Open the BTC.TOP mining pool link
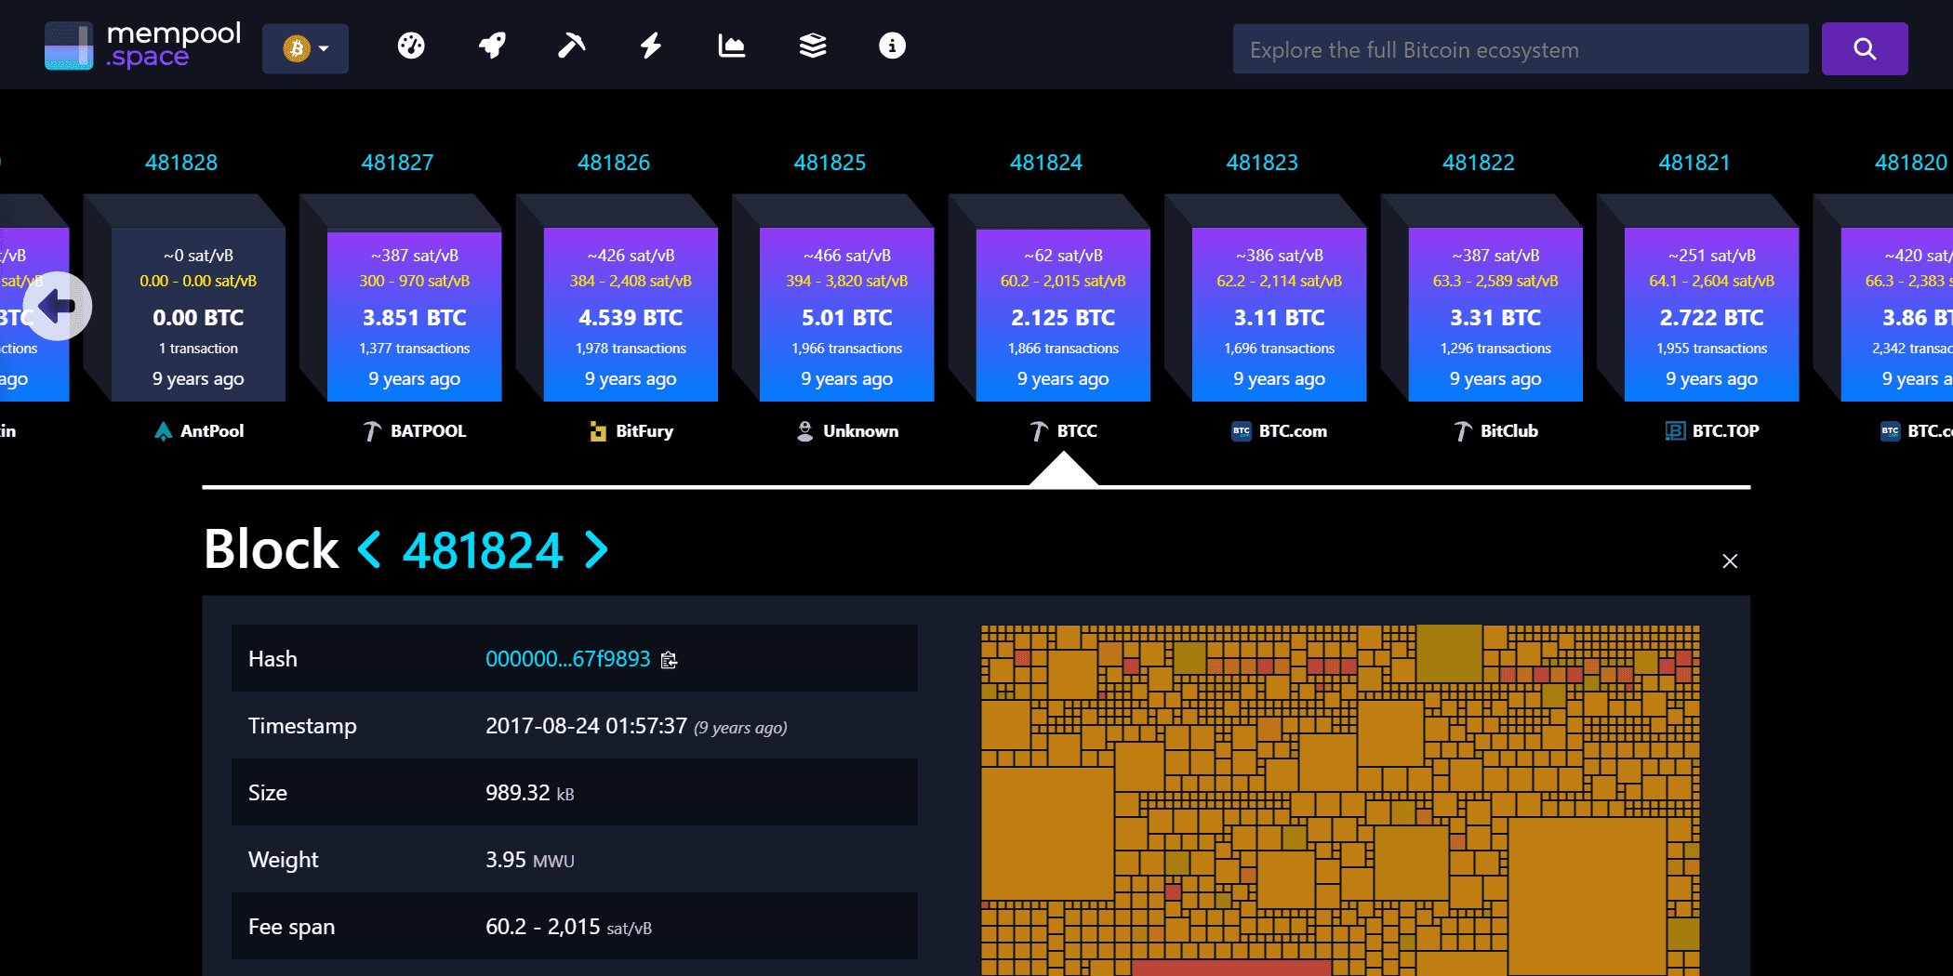This screenshot has width=1953, height=976. [x=1712, y=431]
